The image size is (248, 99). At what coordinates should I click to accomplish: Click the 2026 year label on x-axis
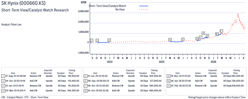pos(213,62)
